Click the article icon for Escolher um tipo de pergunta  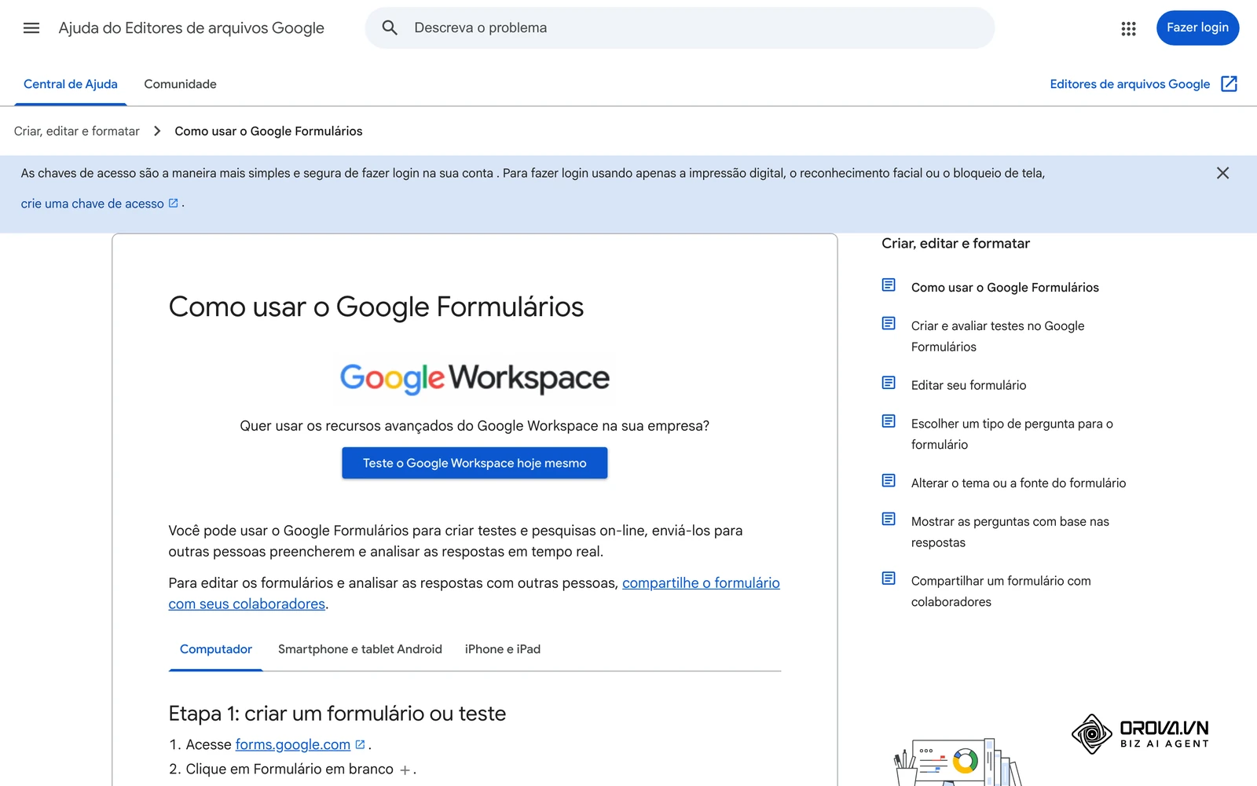(889, 421)
